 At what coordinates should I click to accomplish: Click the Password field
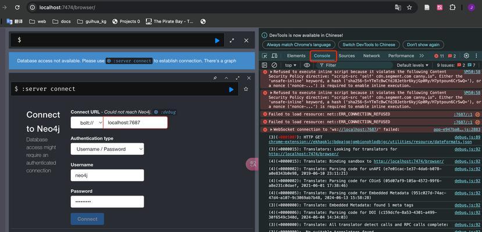[x=108, y=202]
